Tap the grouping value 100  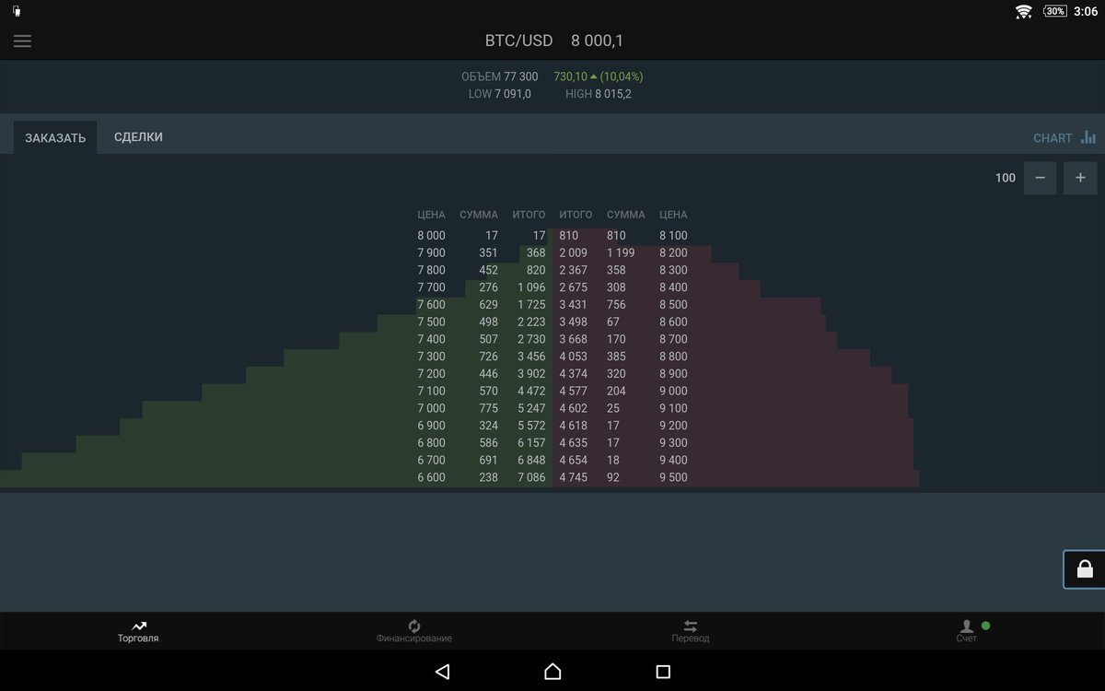1006,178
